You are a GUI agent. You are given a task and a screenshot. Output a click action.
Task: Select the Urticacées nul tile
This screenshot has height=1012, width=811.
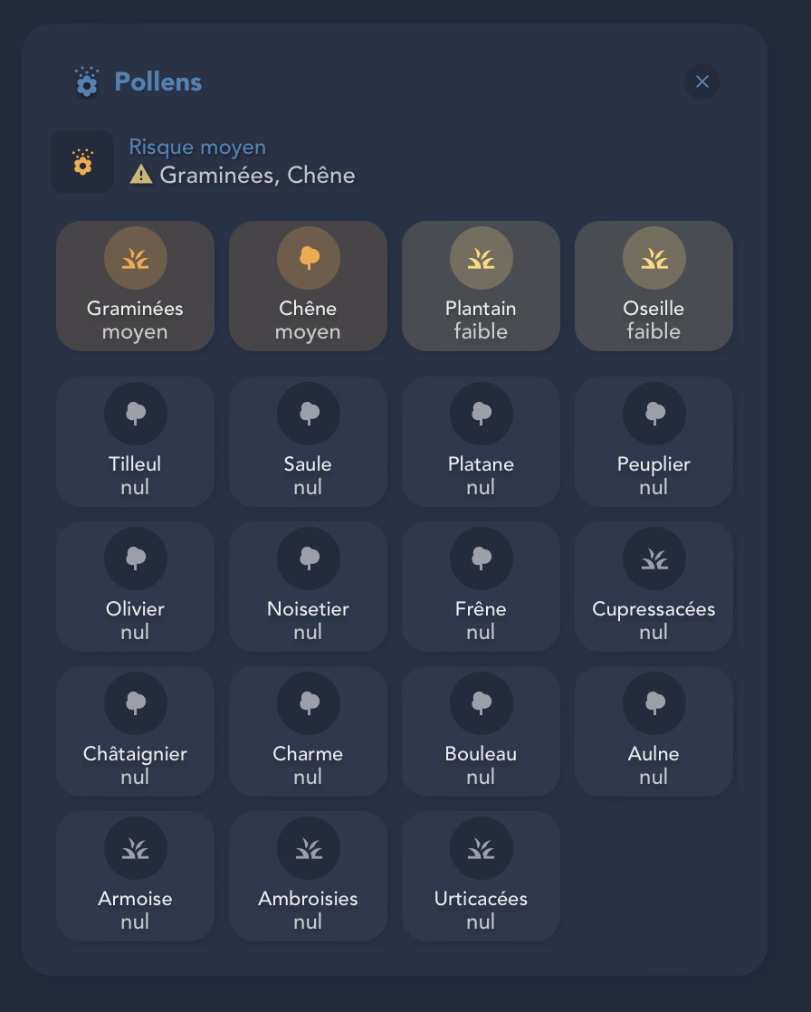point(482,876)
